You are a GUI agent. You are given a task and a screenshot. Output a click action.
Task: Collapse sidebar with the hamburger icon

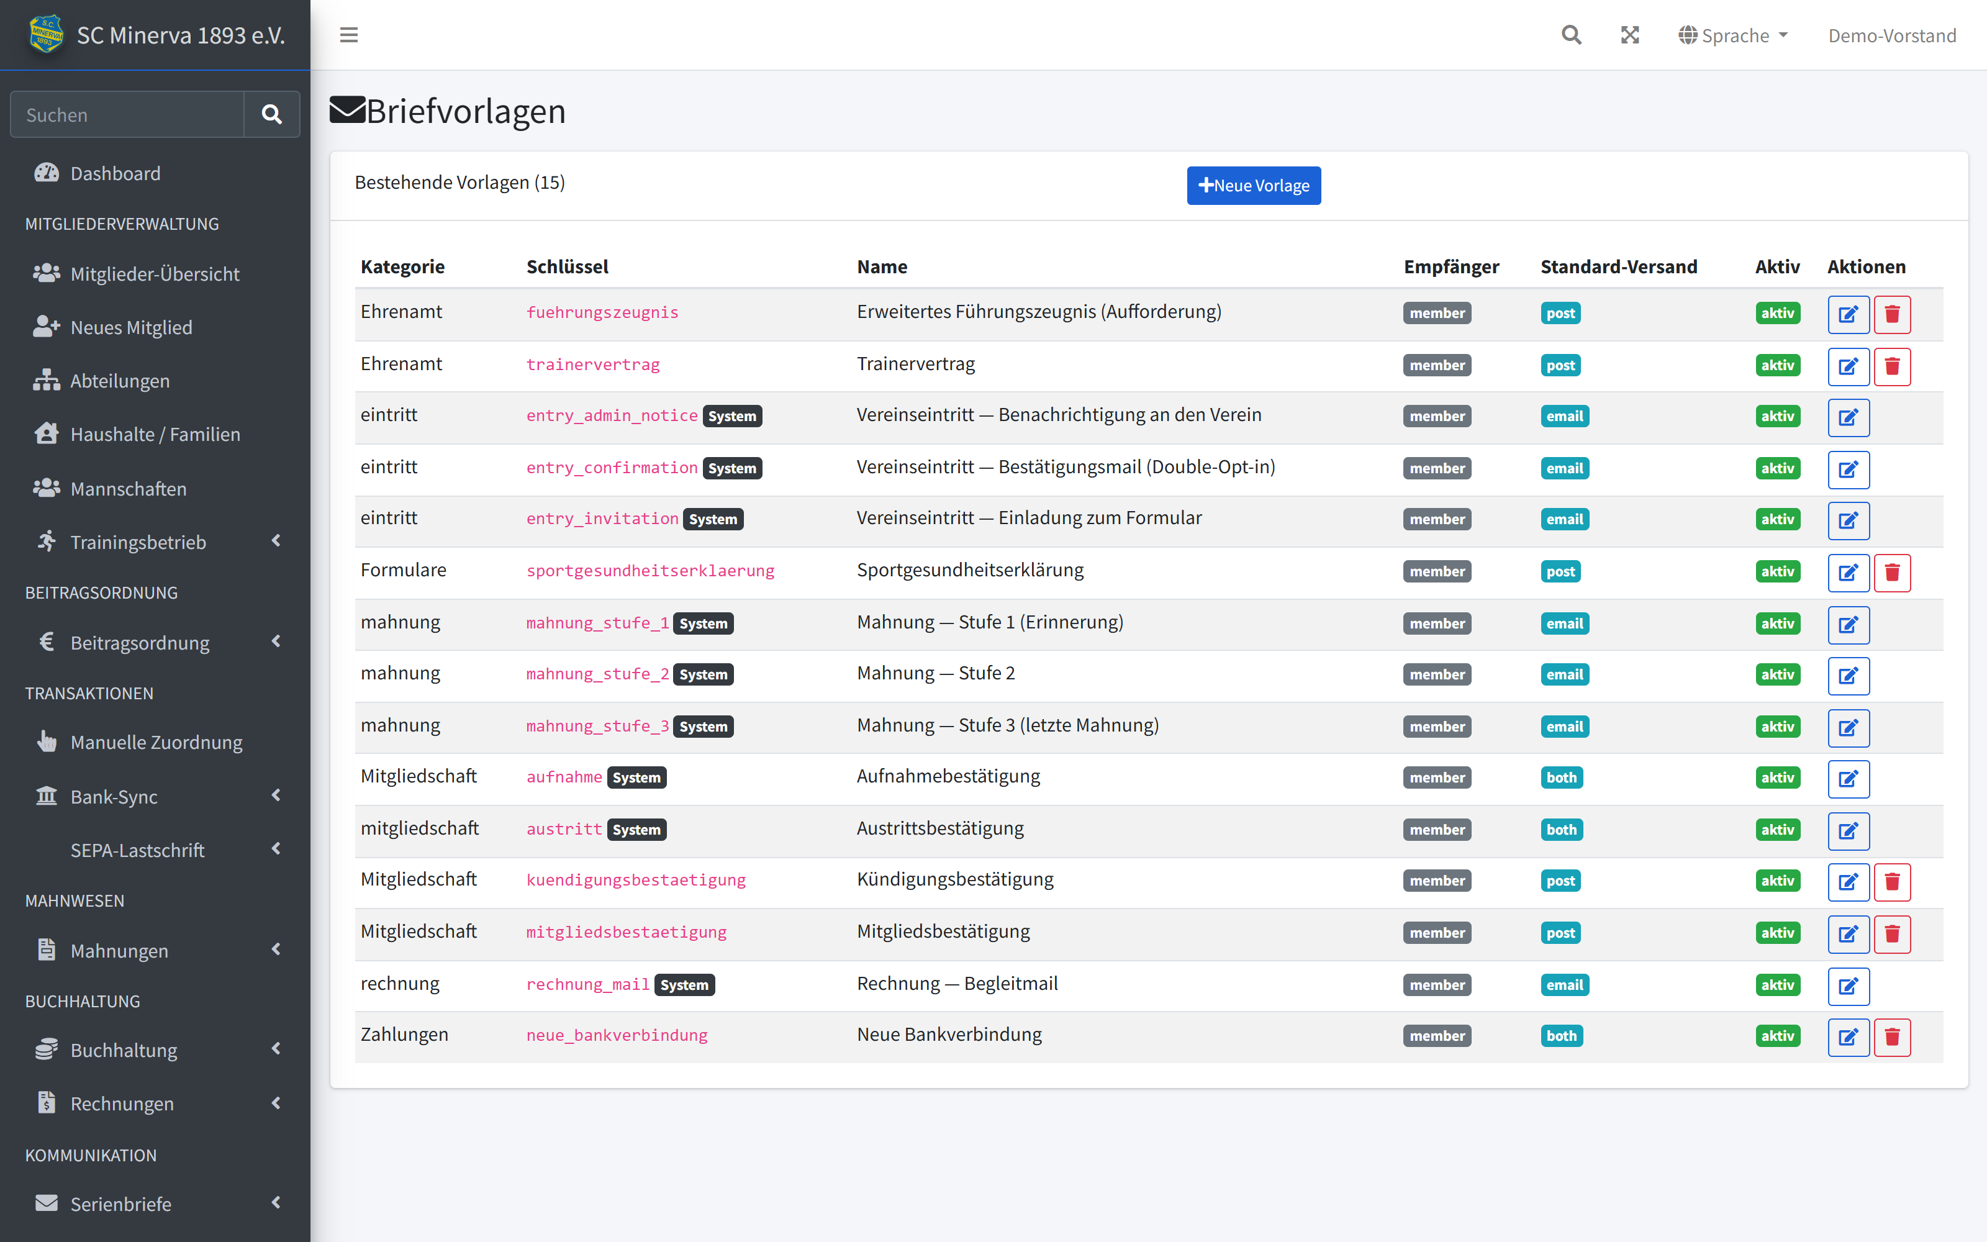349,35
